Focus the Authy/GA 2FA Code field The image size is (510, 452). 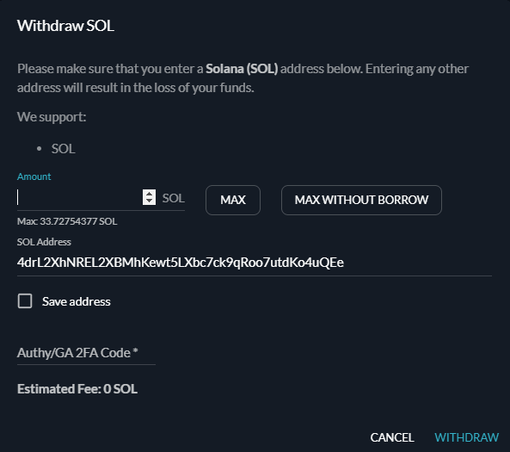point(86,353)
